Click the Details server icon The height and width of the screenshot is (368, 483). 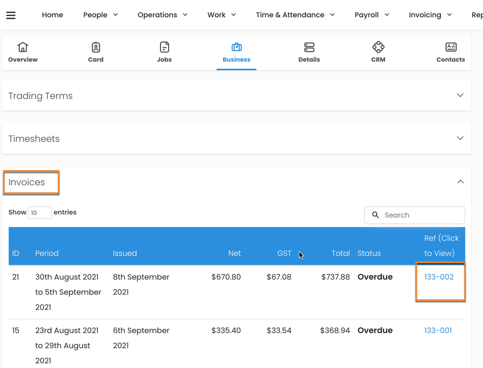309,47
